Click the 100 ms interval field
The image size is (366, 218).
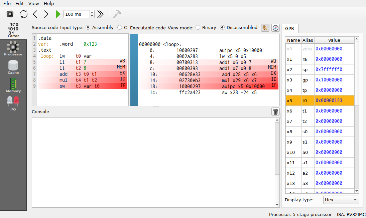77,14
